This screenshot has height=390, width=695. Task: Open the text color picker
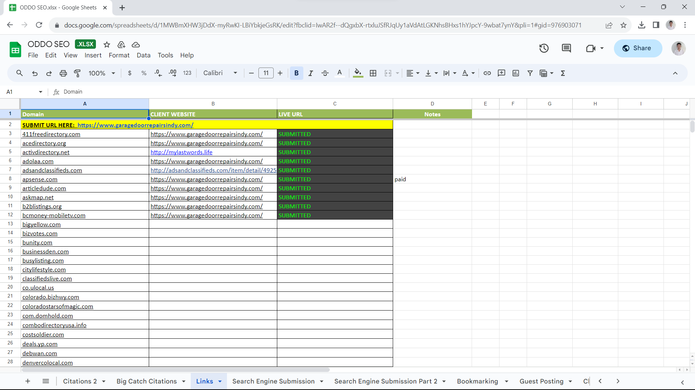click(x=340, y=73)
